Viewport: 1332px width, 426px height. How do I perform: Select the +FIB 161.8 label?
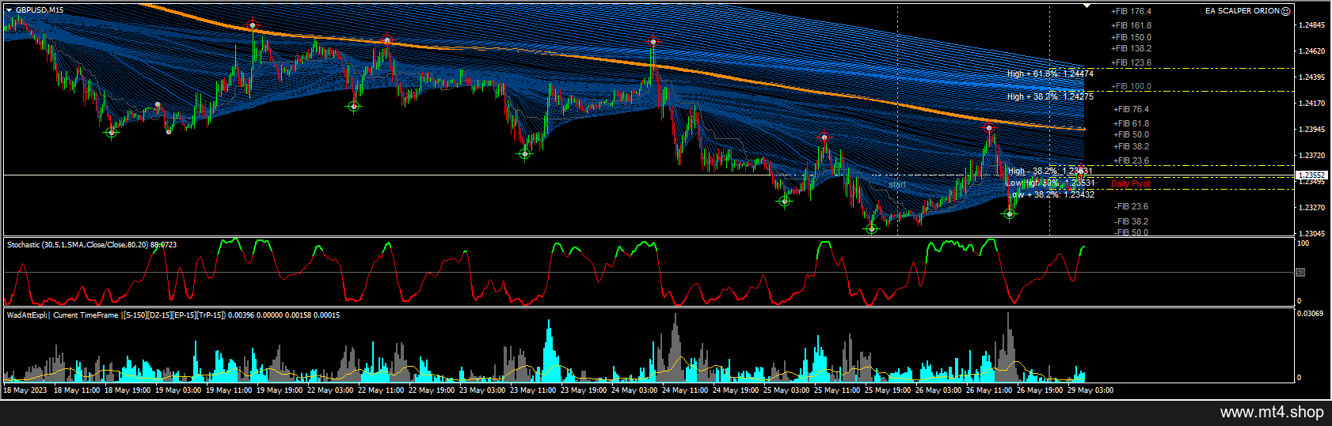click(x=1131, y=26)
